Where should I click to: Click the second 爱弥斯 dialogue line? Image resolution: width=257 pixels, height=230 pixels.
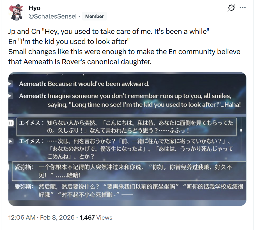coord(129,191)
